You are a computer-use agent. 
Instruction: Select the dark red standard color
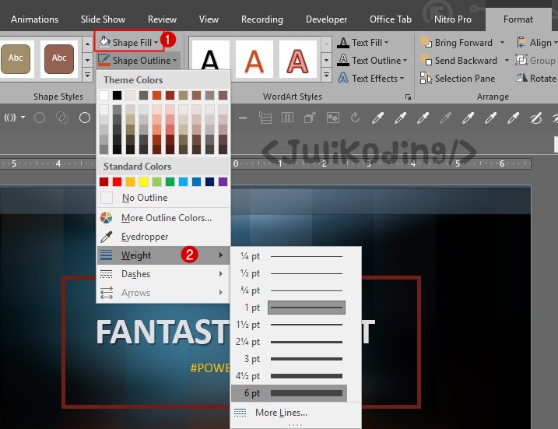104,182
